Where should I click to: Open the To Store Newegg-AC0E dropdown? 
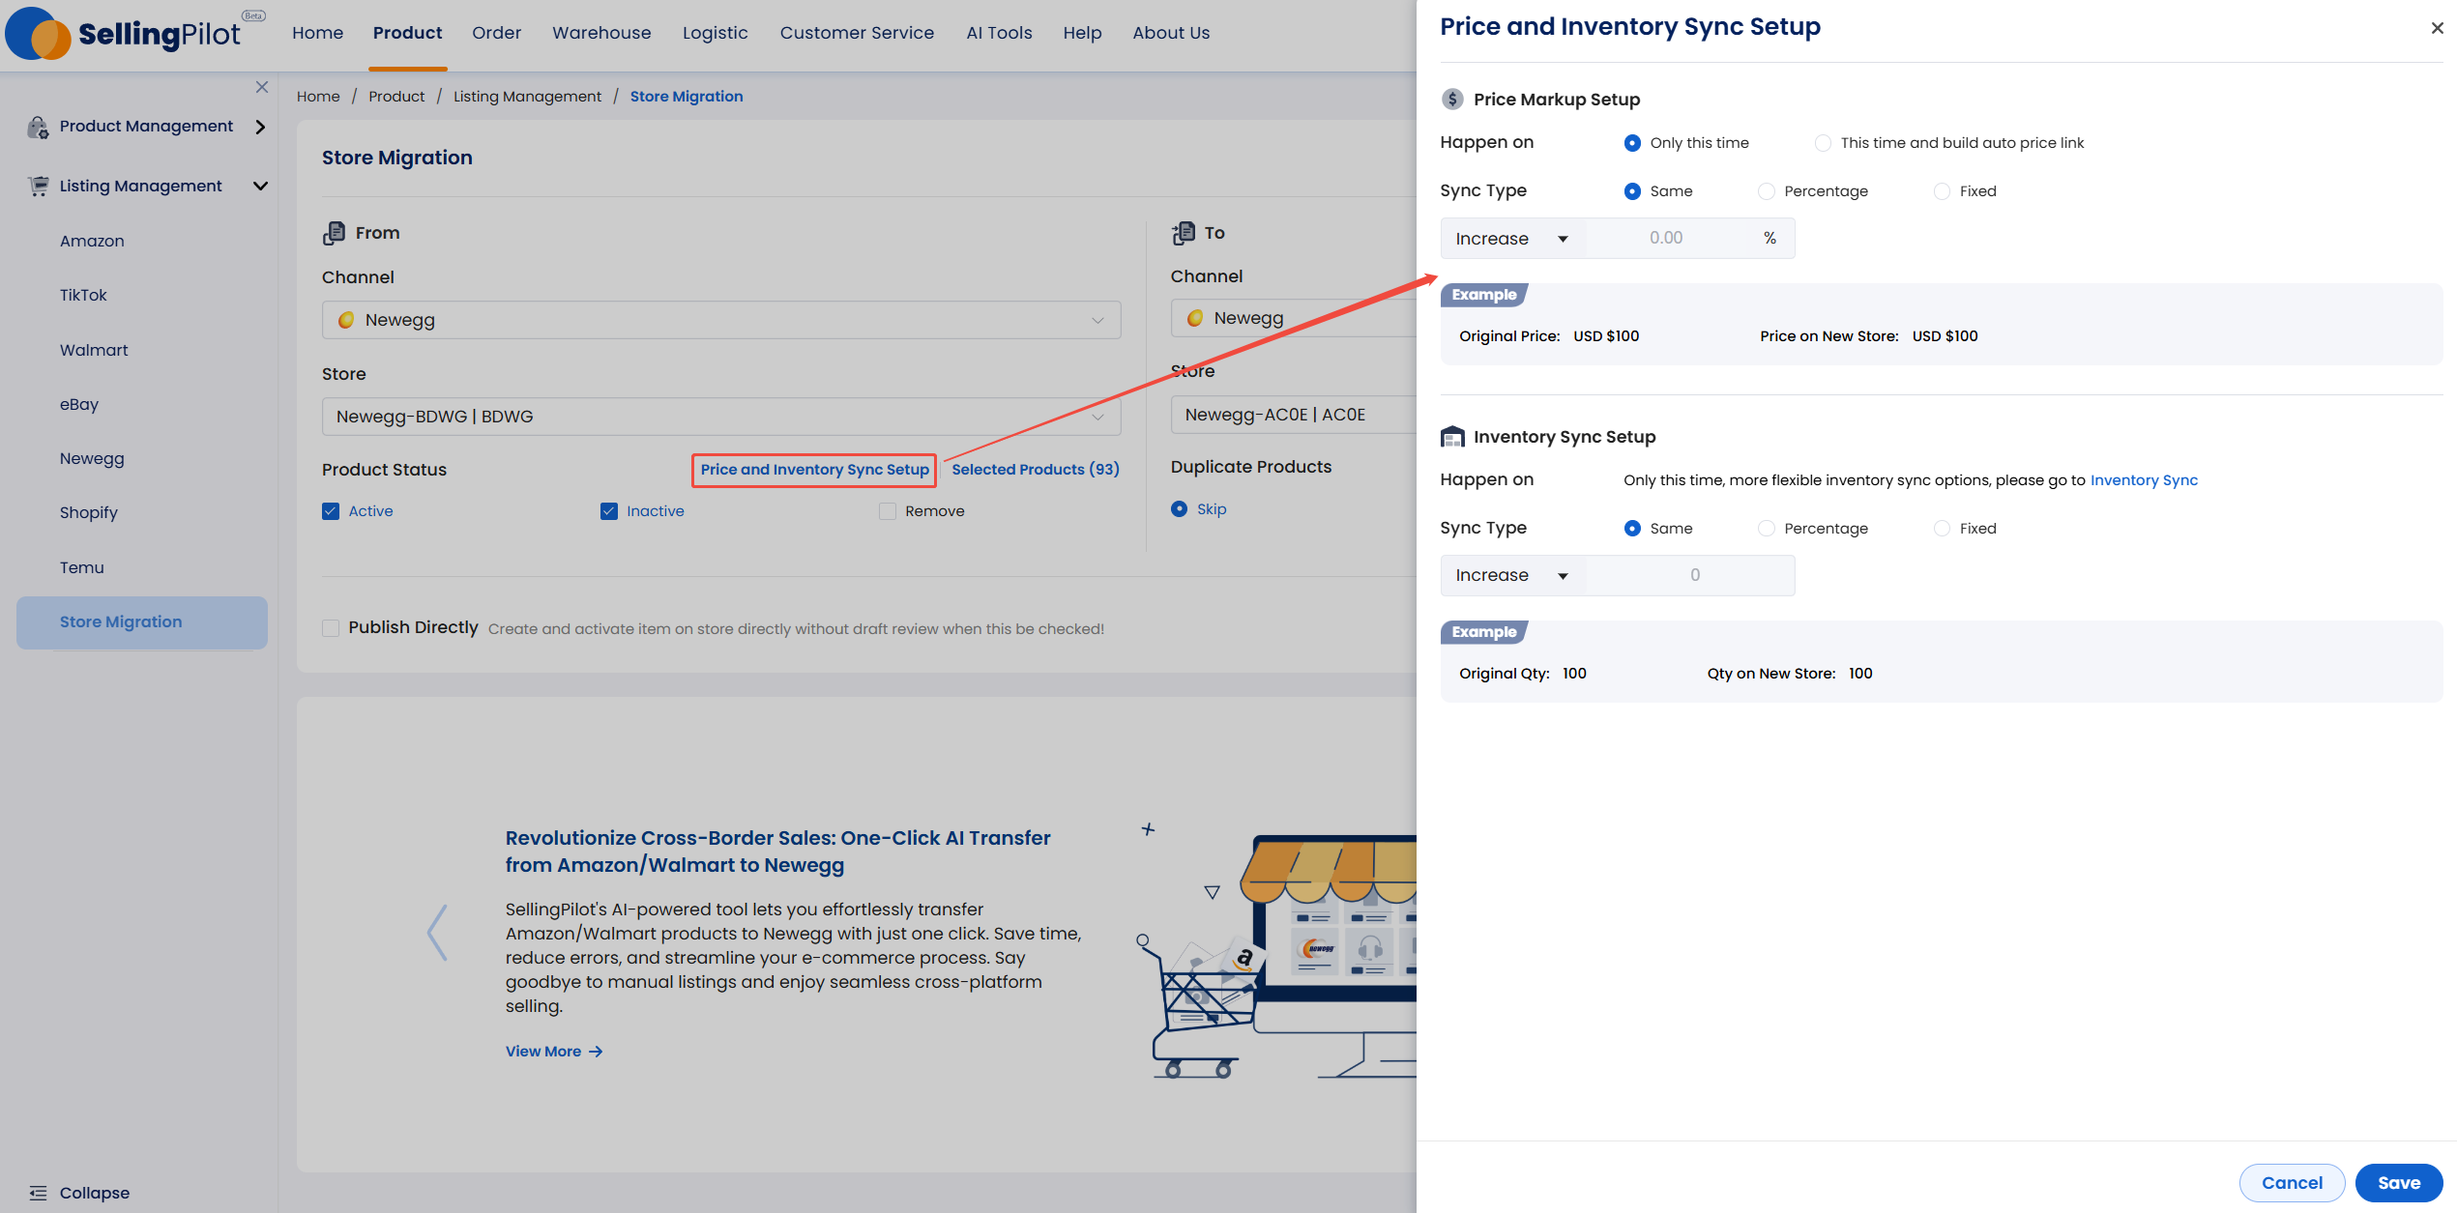click(1294, 415)
